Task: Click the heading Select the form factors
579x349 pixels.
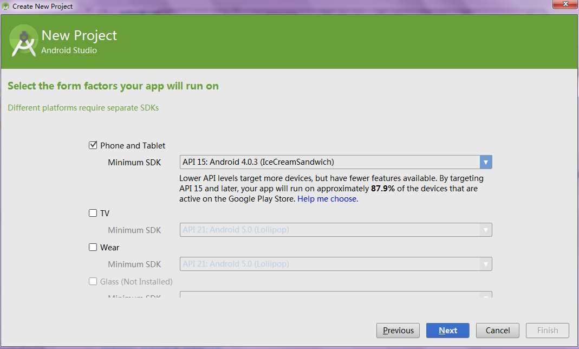Action: tap(113, 86)
